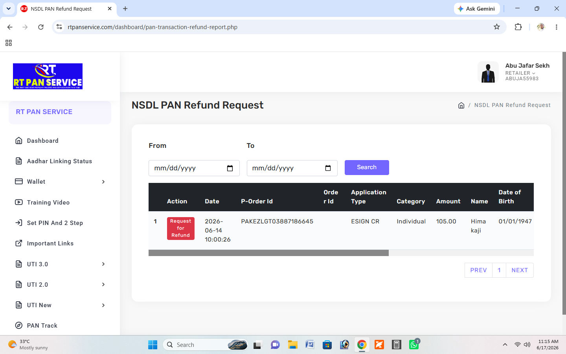Click Set PIN And 2 Step icon
The height and width of the screenshot is (354, 566).
(19, 223)
